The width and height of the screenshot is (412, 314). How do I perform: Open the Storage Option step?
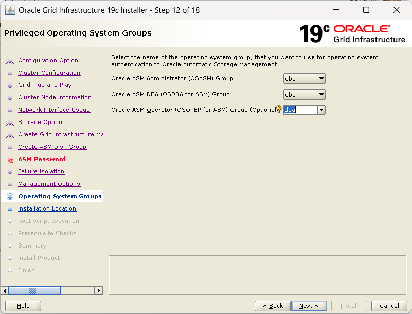tap(40, 122)
